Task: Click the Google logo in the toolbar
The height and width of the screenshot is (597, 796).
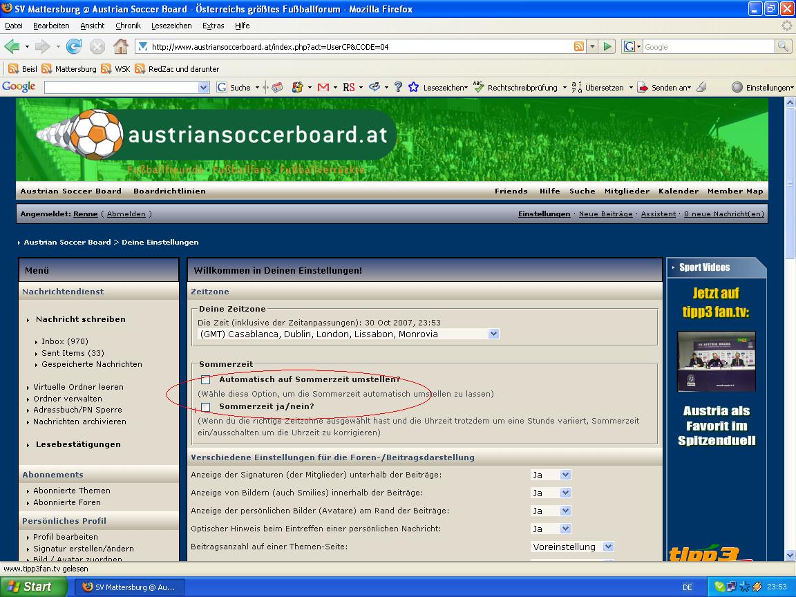Action: (19, 87)
